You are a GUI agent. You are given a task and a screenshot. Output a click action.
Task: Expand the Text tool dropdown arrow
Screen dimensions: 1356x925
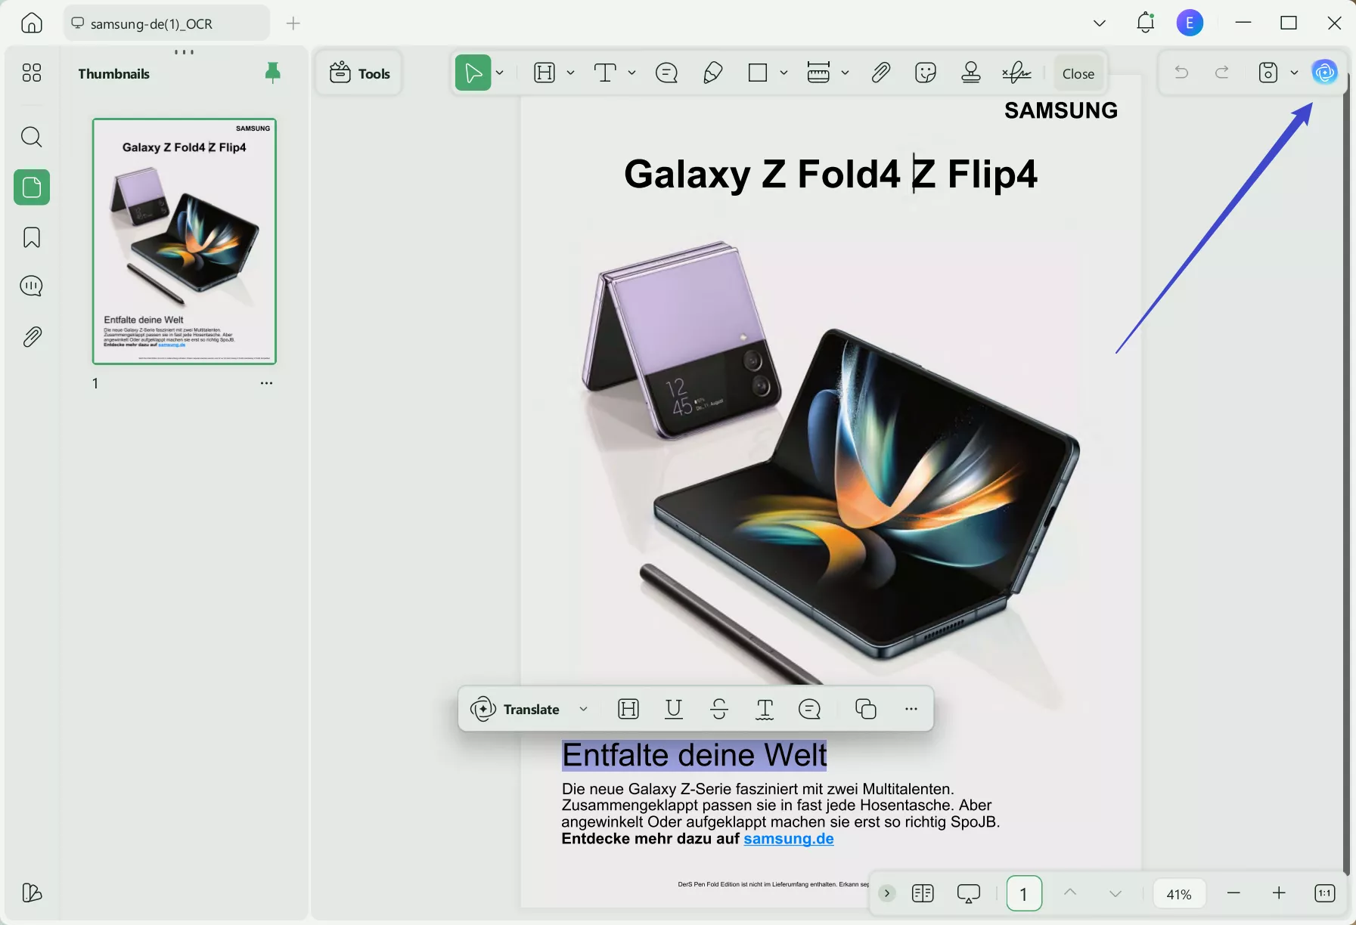click(632, 73)
